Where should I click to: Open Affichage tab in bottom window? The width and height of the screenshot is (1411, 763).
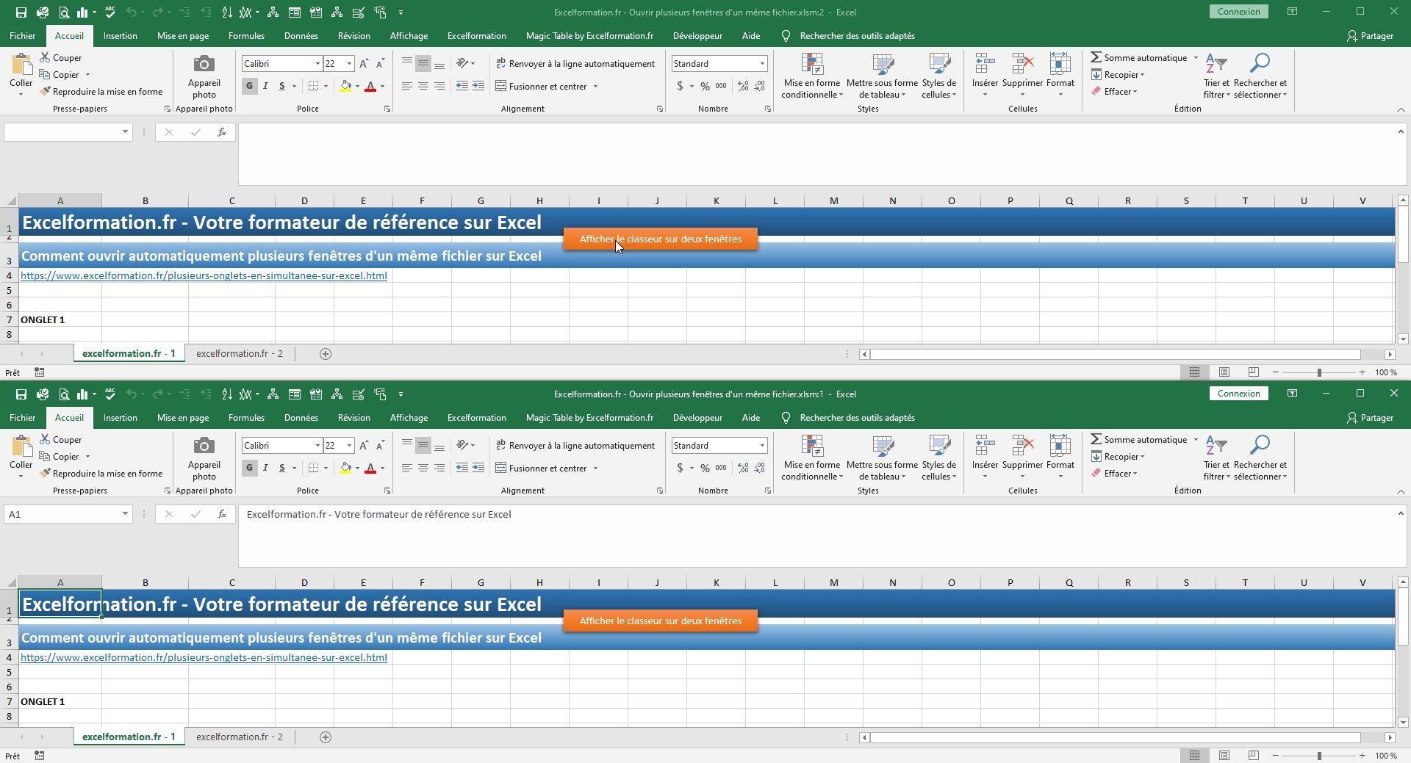coord(409,418)
